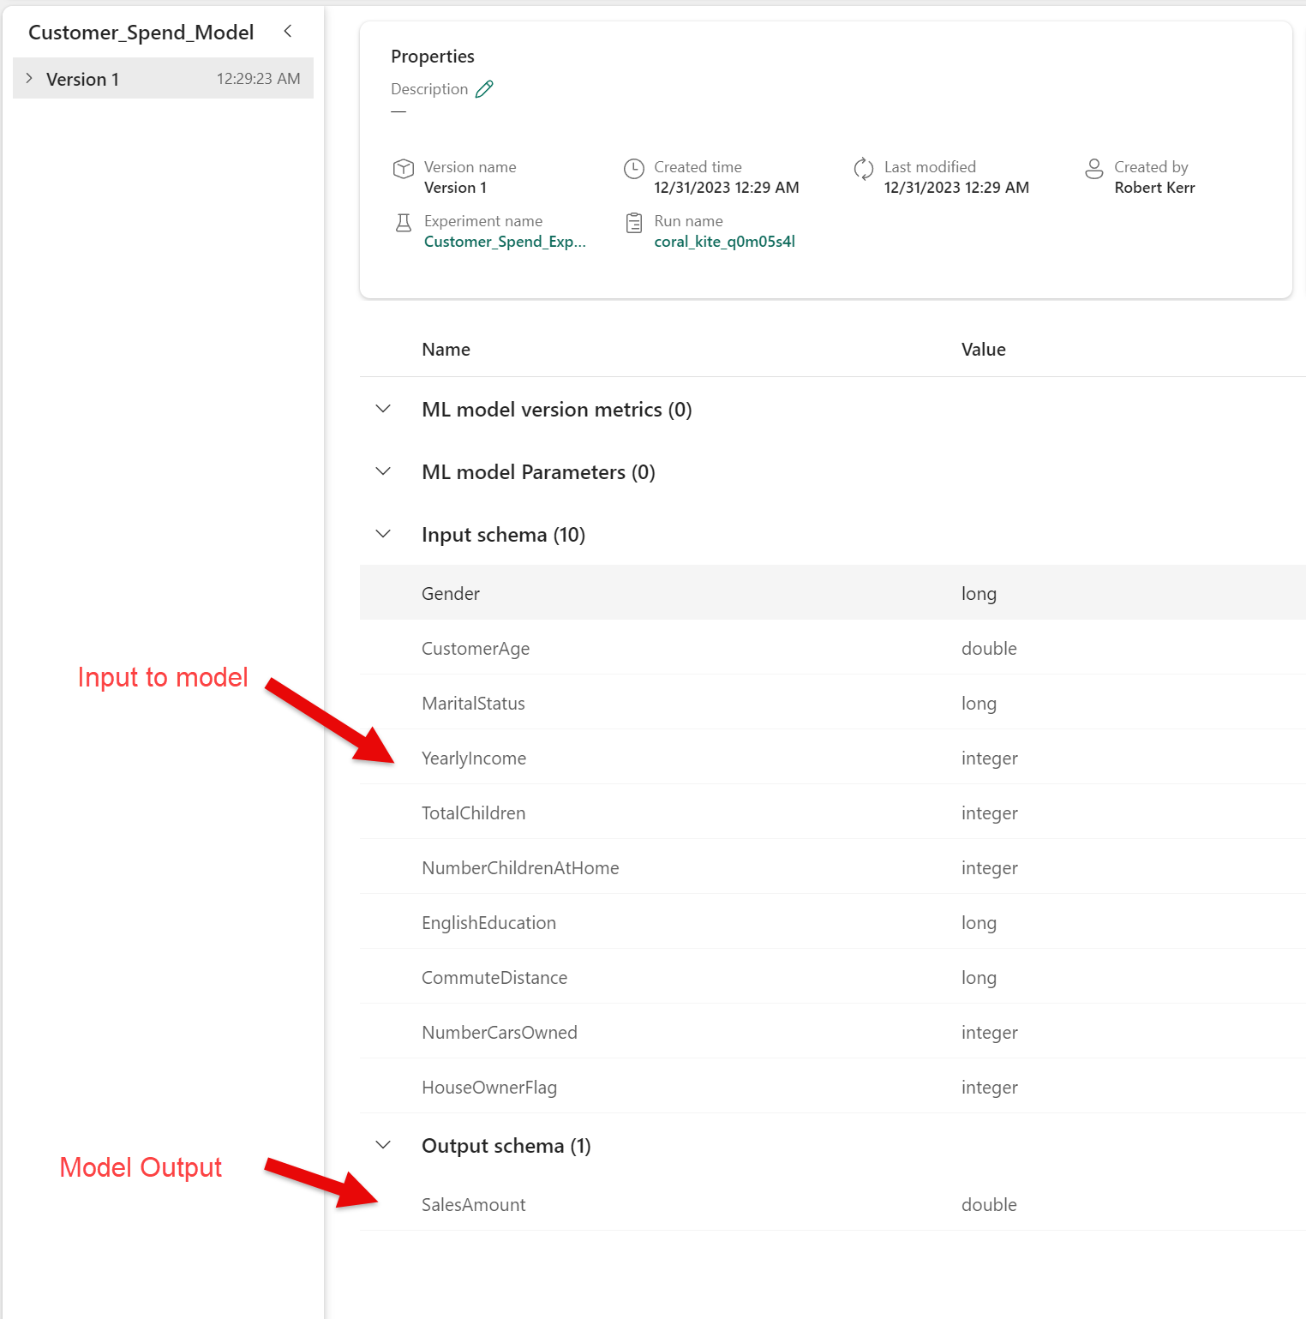Collapse the Output schema section
This screenshot has height=1319, width=1306.
click(383, 1146)
